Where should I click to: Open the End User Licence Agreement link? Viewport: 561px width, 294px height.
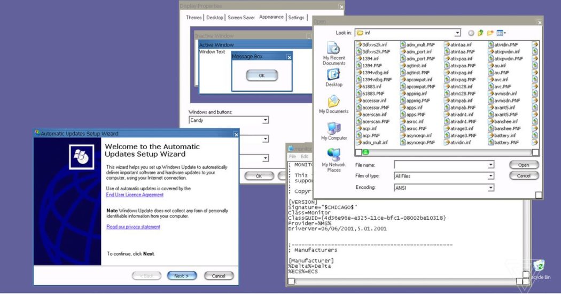[x=135, y=195]
